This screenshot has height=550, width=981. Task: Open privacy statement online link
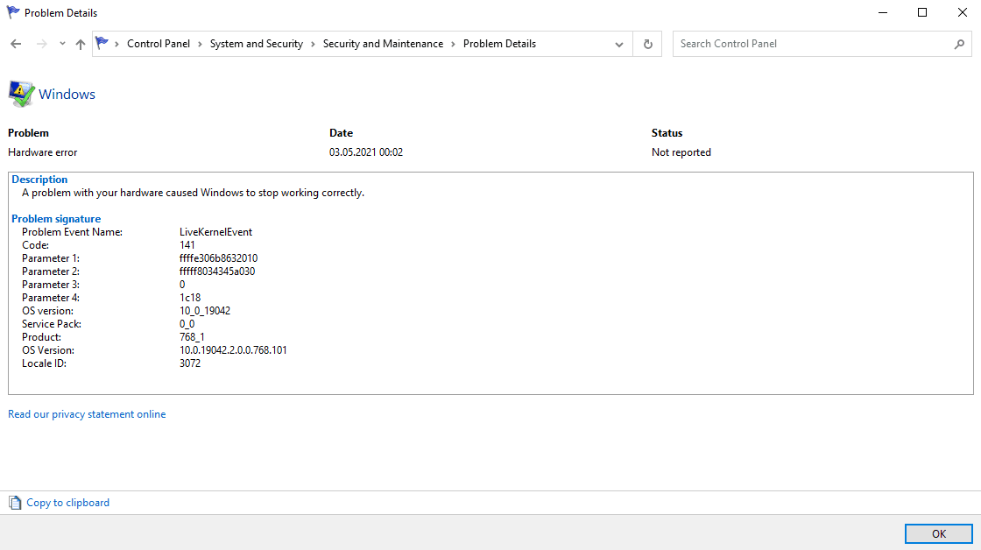(87, 414)
